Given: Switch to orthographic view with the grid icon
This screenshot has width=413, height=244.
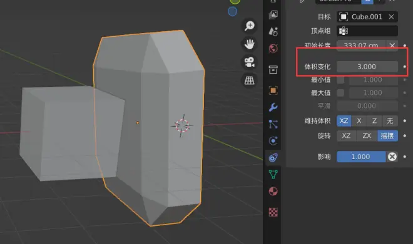Looking at the screenshot, I should click(249, 80).
